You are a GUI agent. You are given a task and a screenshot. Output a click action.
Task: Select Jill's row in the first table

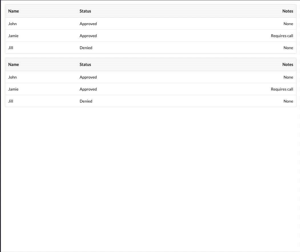click(x=11, y=48)
